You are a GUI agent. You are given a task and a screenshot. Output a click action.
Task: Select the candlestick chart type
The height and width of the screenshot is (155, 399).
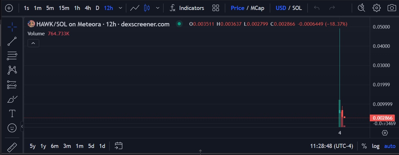pyautogui.click(x=147, y=8)
